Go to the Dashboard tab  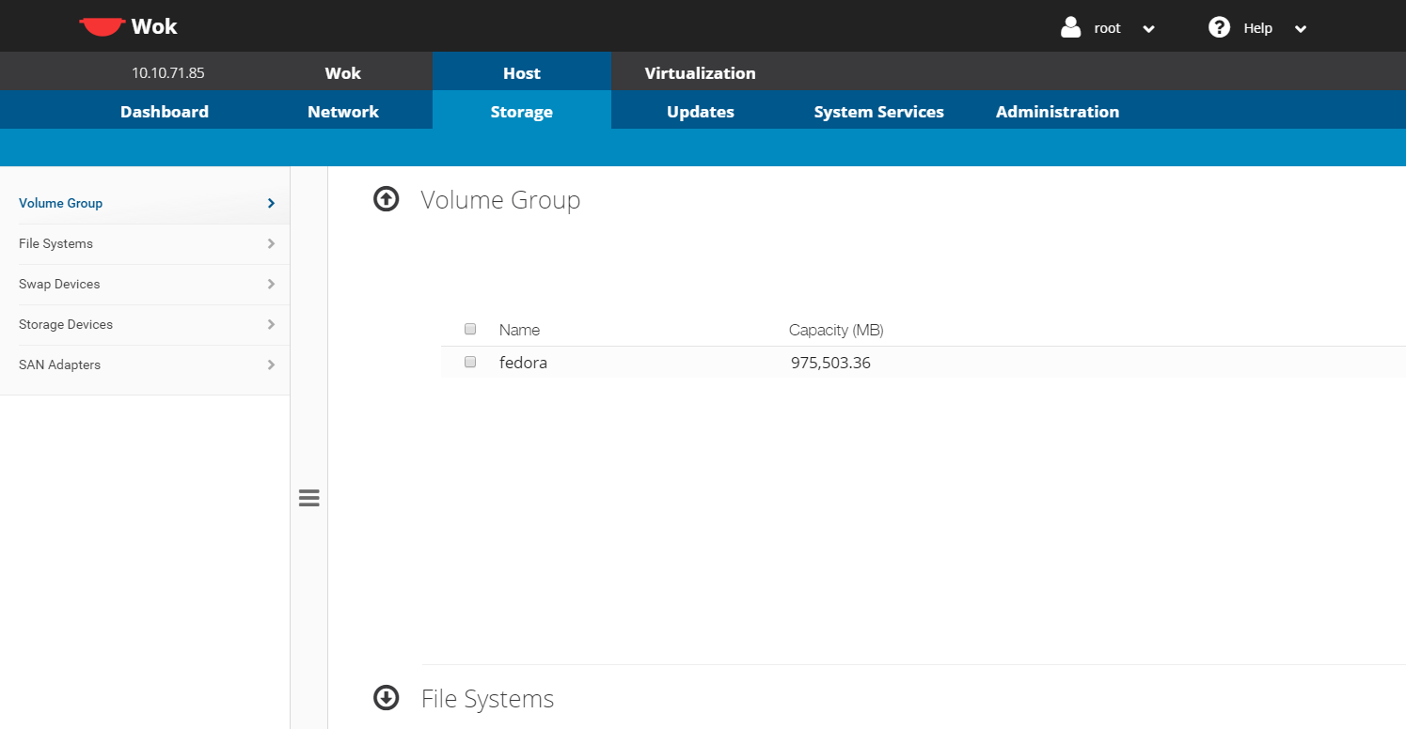(165, 112)
